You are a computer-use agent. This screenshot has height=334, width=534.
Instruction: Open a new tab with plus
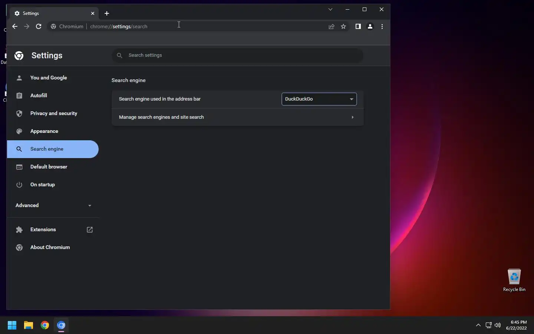pyautogui.click(x=107, y=13)
